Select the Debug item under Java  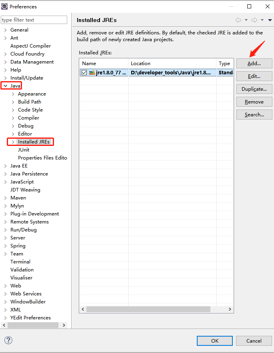(x=26, y=126)
